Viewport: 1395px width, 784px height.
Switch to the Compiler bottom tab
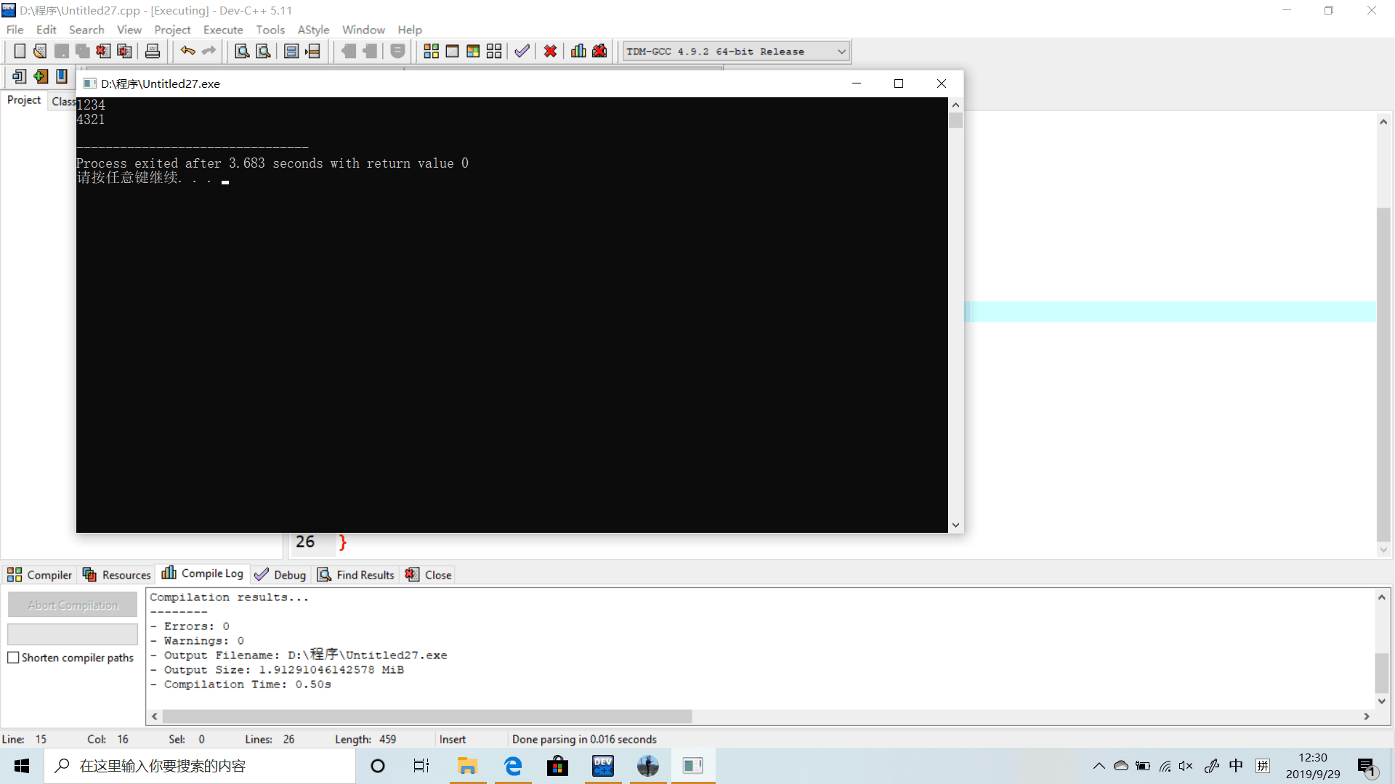point(40,575)
